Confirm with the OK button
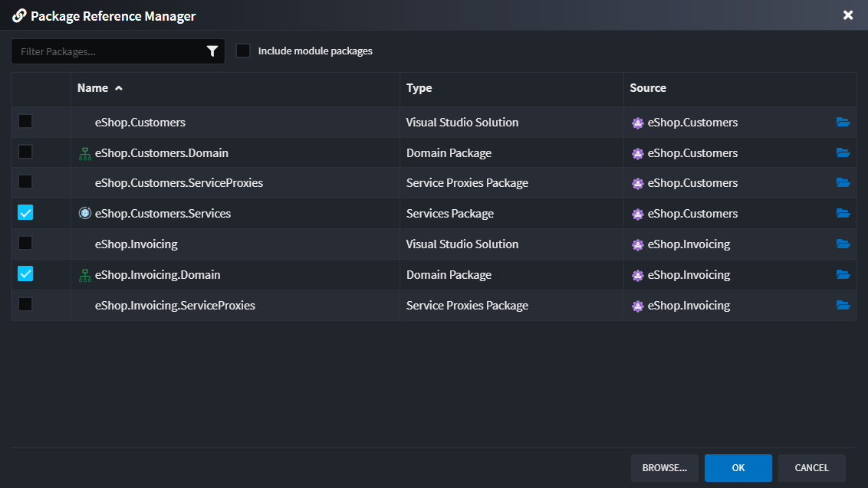Image resolution: width=868 pixels, height=488 pixels. 738,468
